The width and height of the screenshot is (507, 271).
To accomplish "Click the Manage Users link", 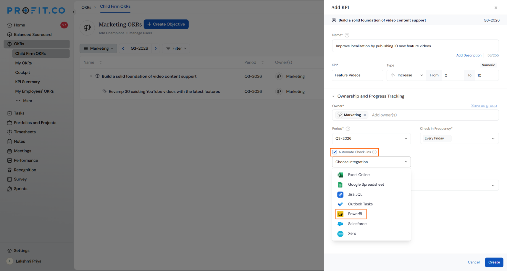I will 141,33.
